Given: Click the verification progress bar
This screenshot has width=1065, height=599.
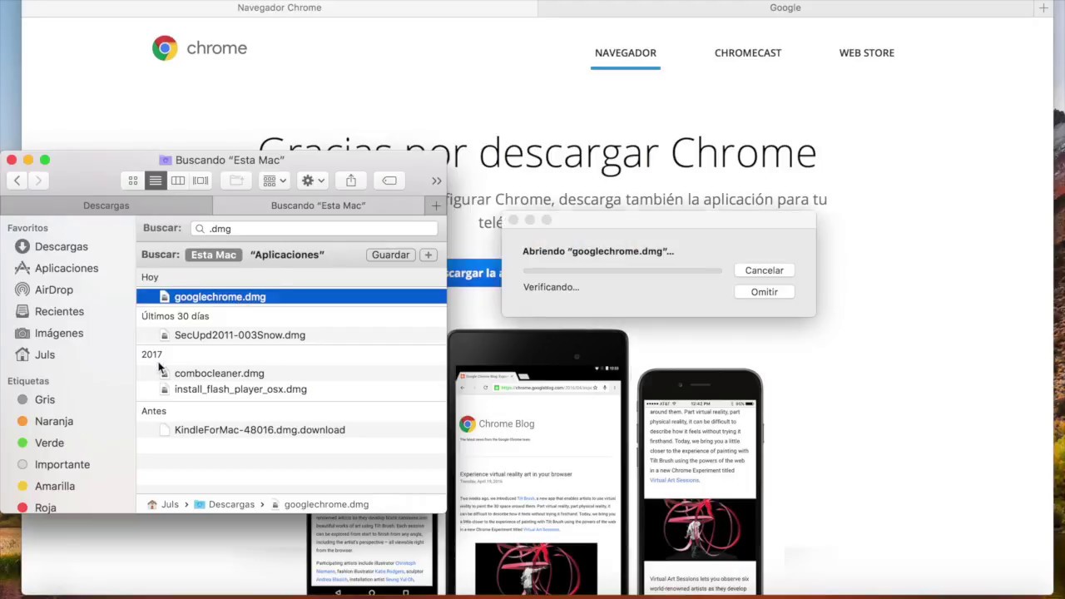Looking at the screenshot, I should point(622,270).
